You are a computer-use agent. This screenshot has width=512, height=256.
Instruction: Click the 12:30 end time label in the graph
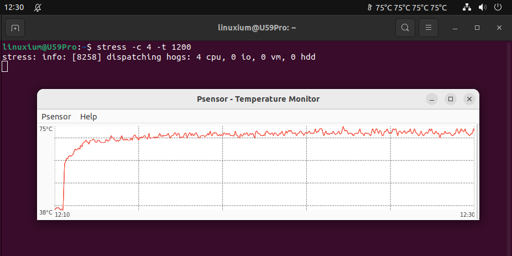coord(467,215)
